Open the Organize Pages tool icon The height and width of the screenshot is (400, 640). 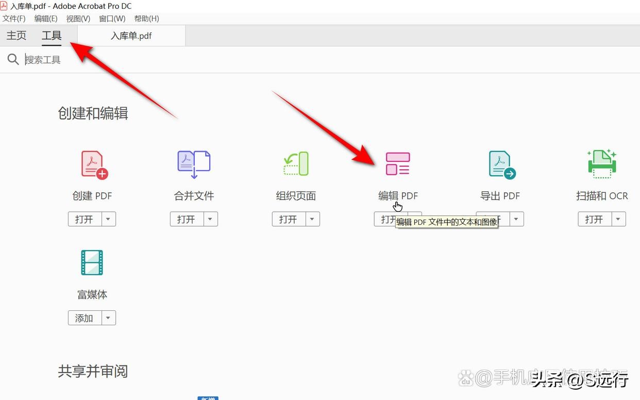(x=296, y=163)
